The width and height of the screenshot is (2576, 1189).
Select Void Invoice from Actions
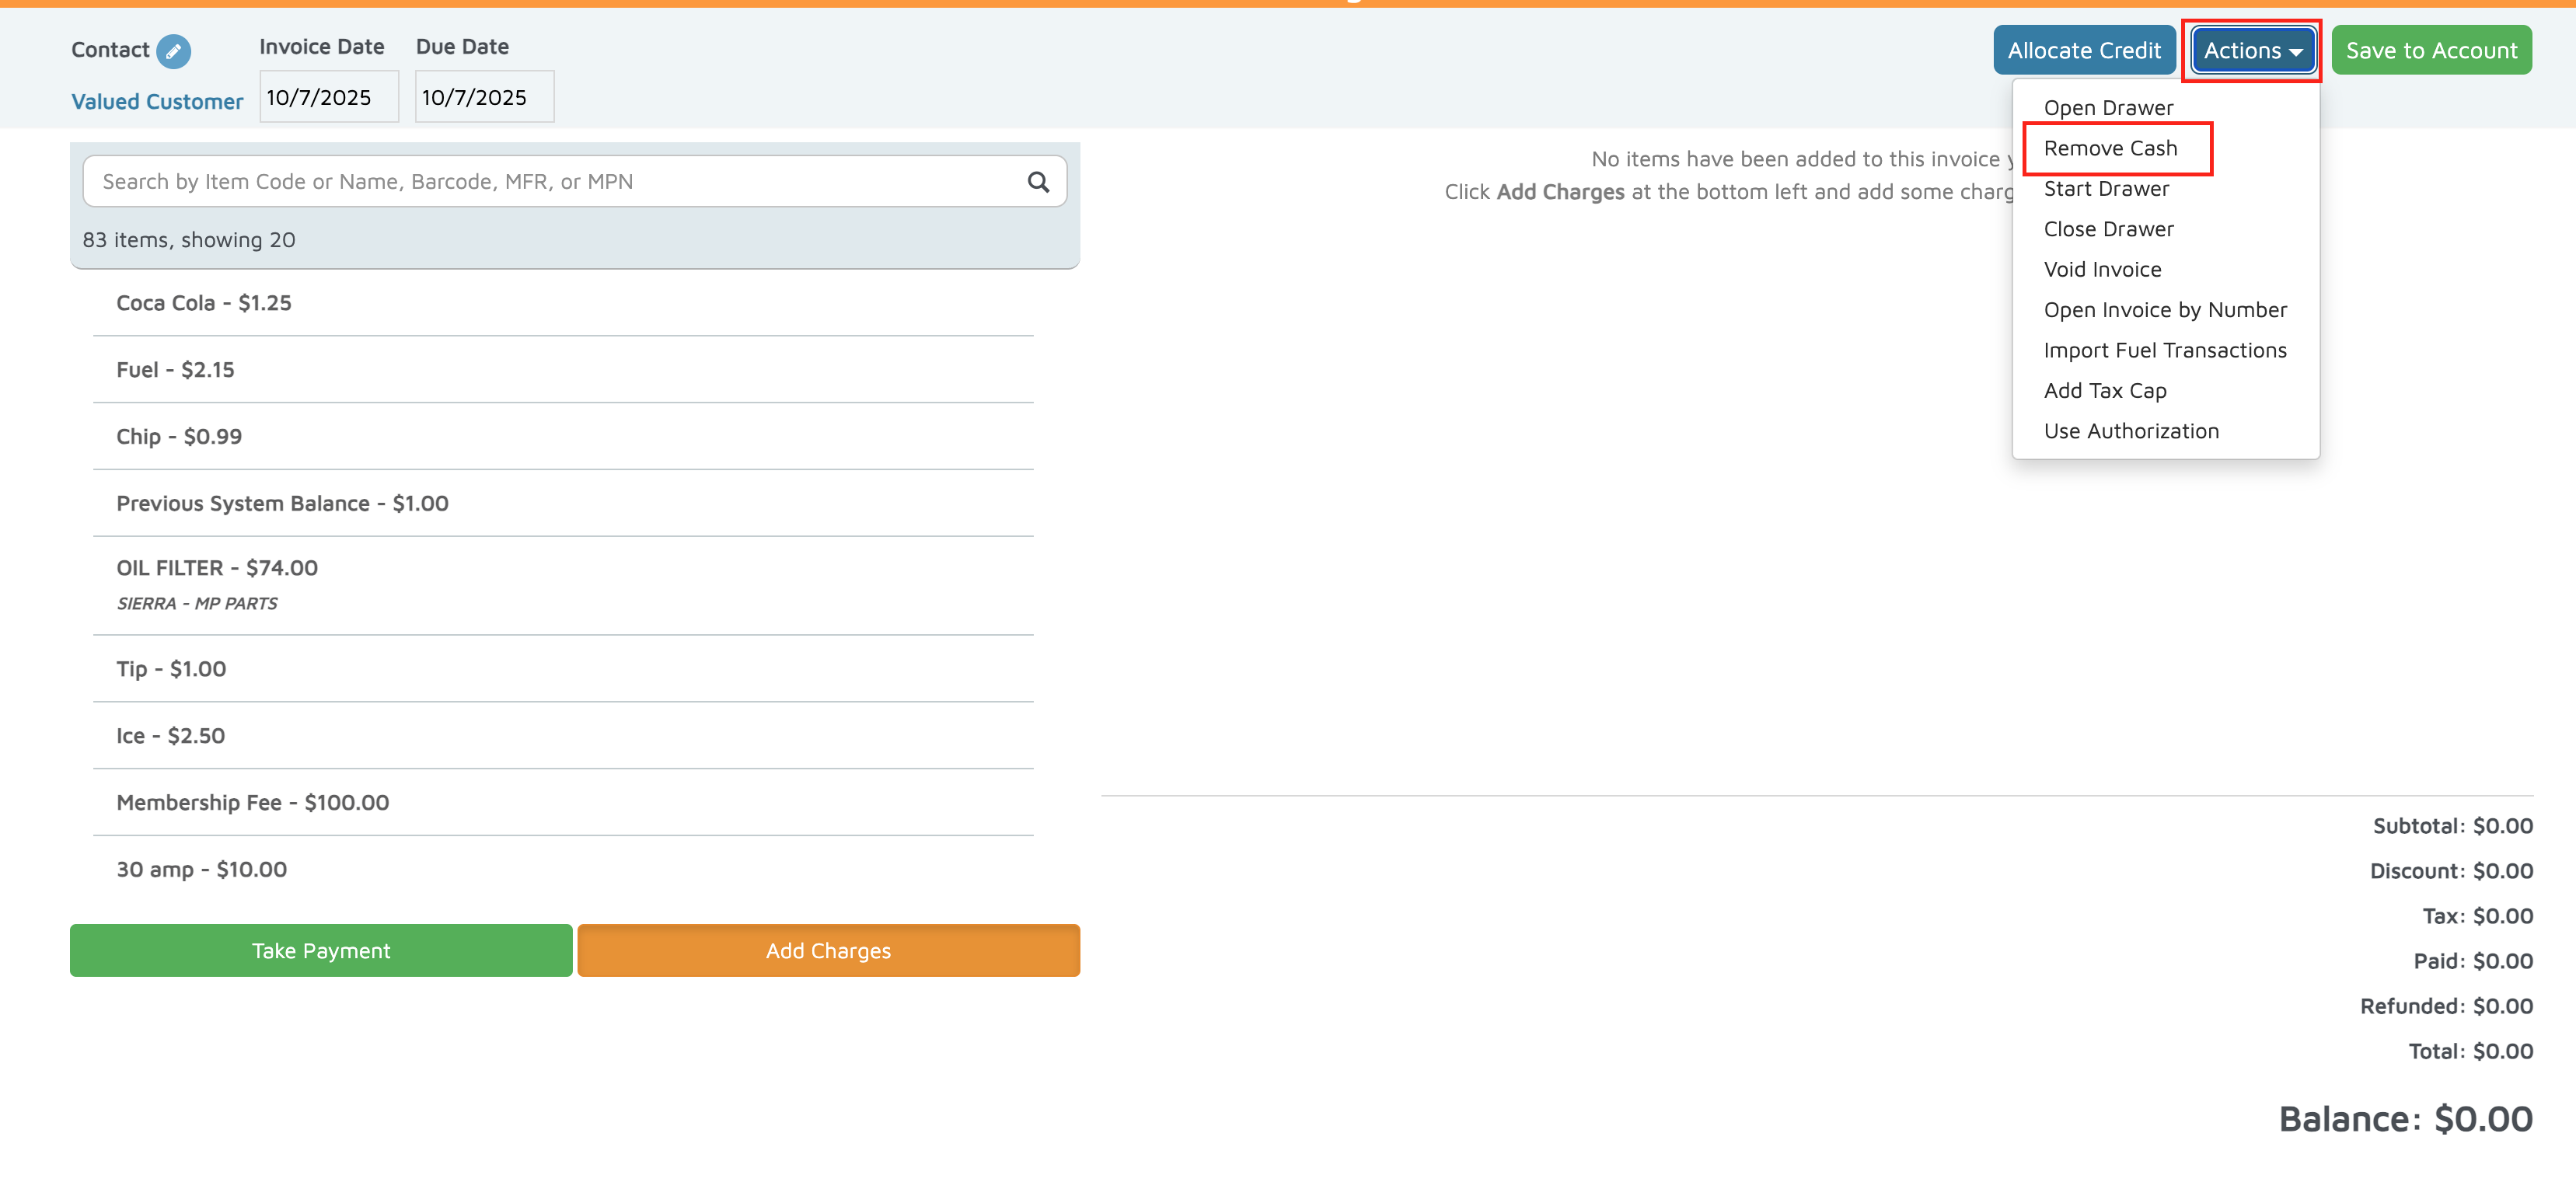coord(2102,269)
